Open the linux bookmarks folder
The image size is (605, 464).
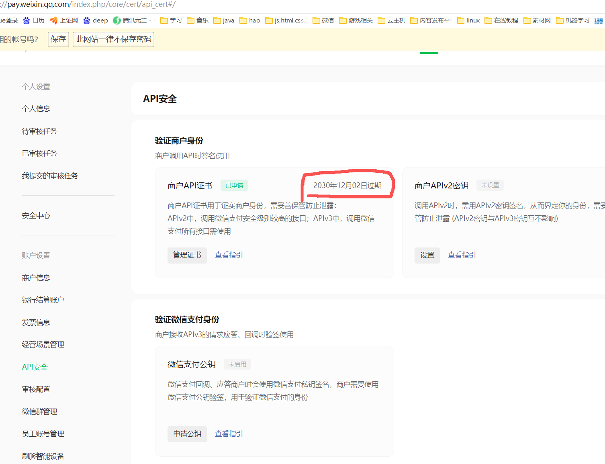pos(468,20)
